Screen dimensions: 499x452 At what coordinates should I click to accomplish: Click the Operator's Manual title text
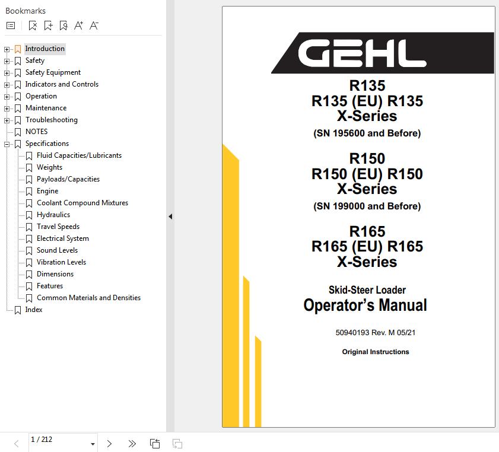(365, 305)
